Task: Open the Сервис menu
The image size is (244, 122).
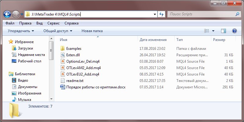Action: (x=54, y=23)
